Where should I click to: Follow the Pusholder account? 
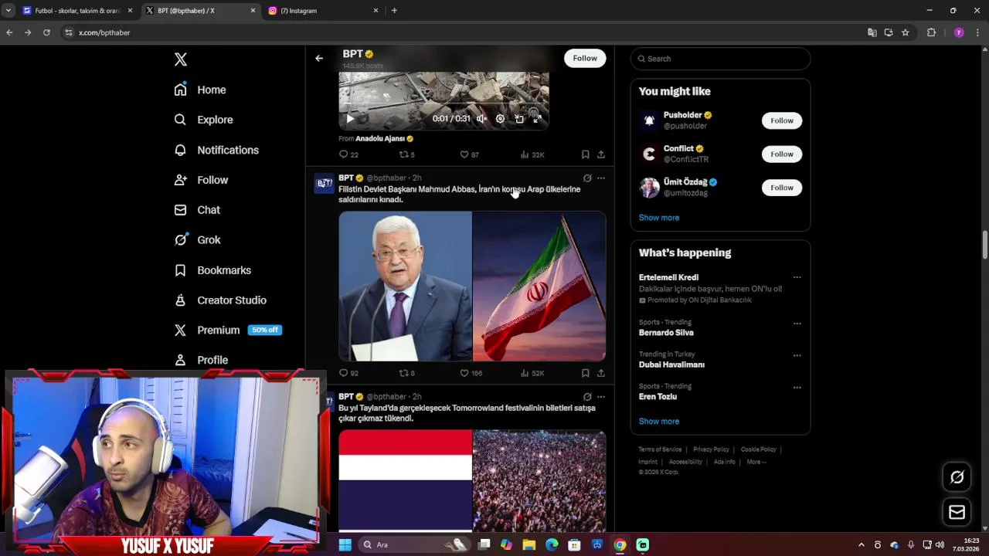coord(781,120)
